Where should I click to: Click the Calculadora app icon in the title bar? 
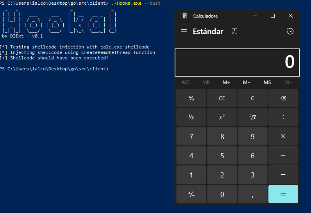click(x=185, y=16)
